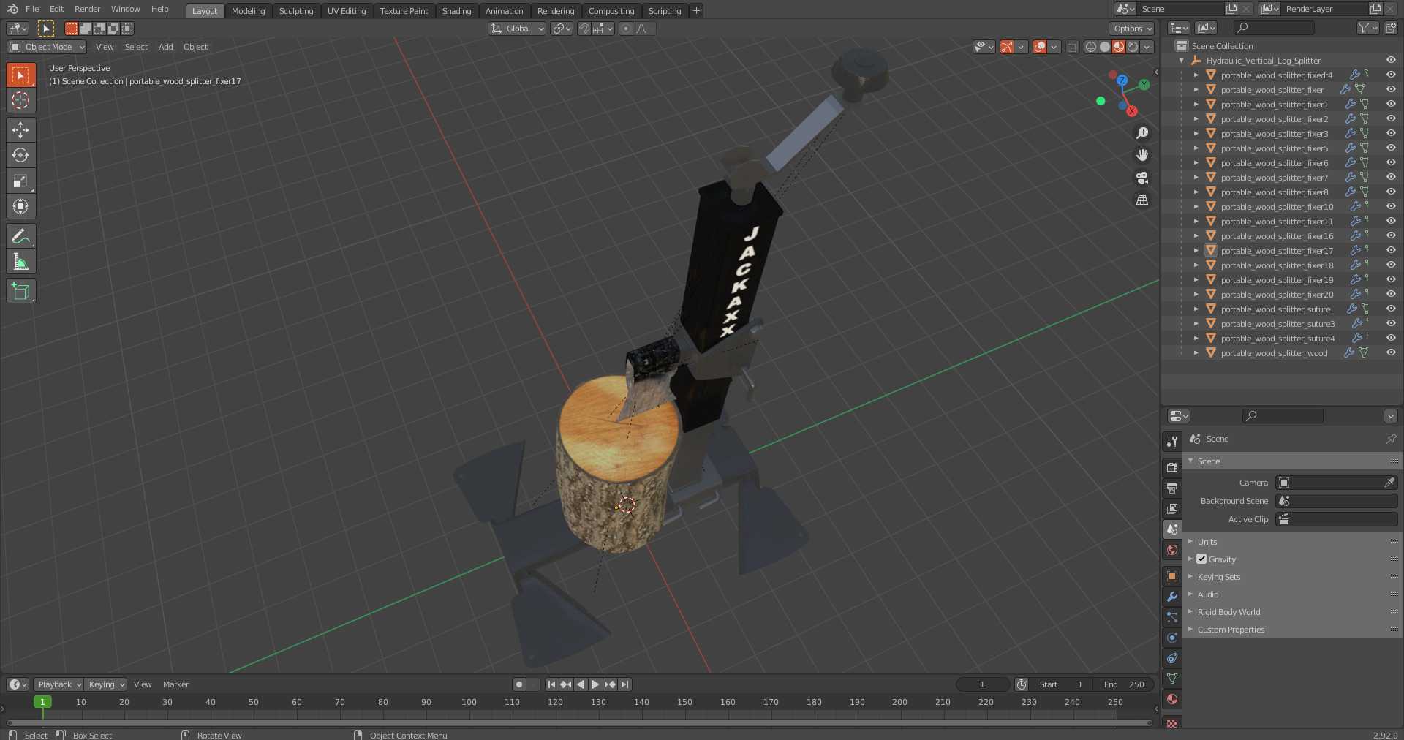Activate the Transform tool
The width and height of the screenshot is (1404, 740).
click(x=20, y=206)
